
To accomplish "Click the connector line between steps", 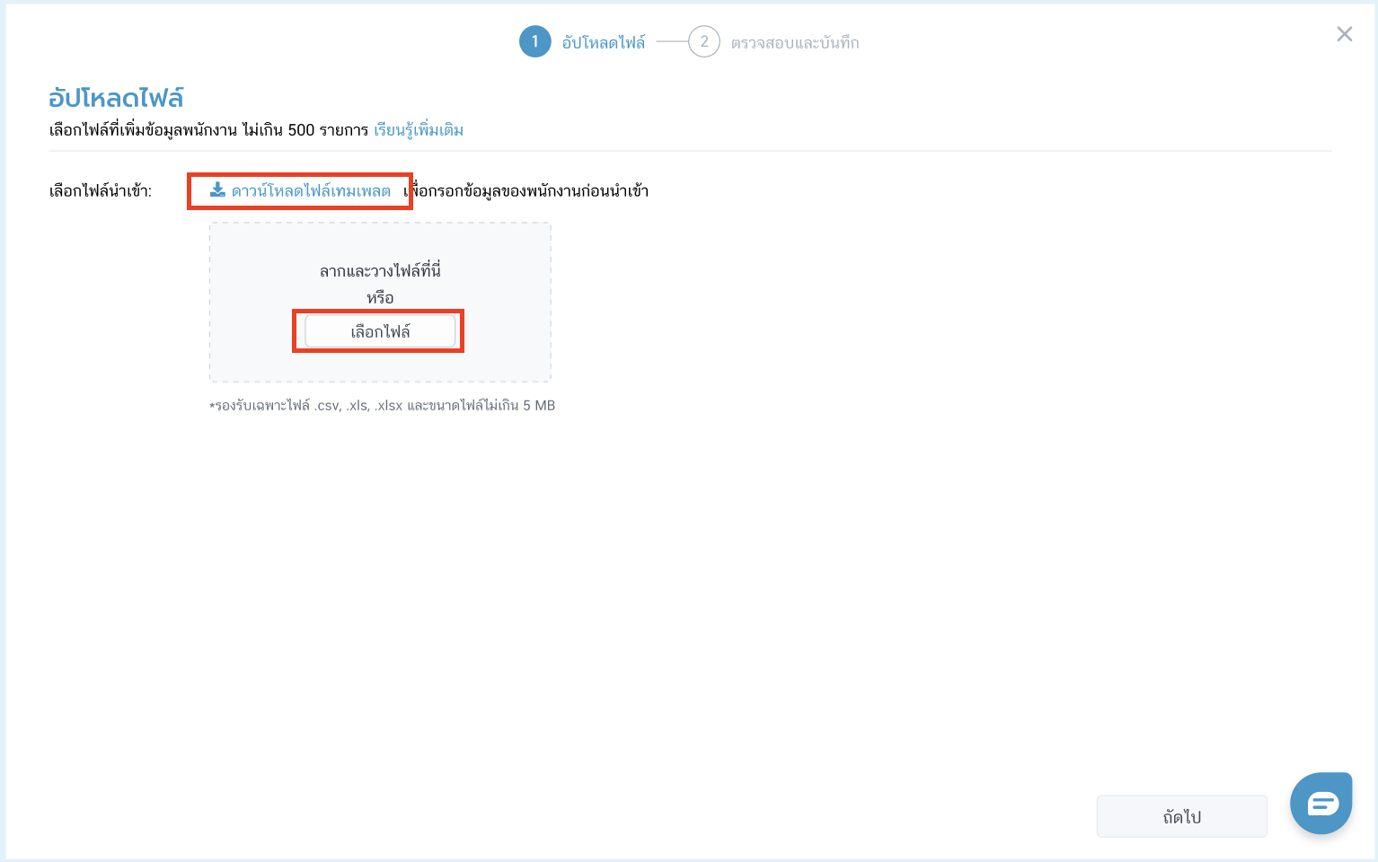I will 671,41.
